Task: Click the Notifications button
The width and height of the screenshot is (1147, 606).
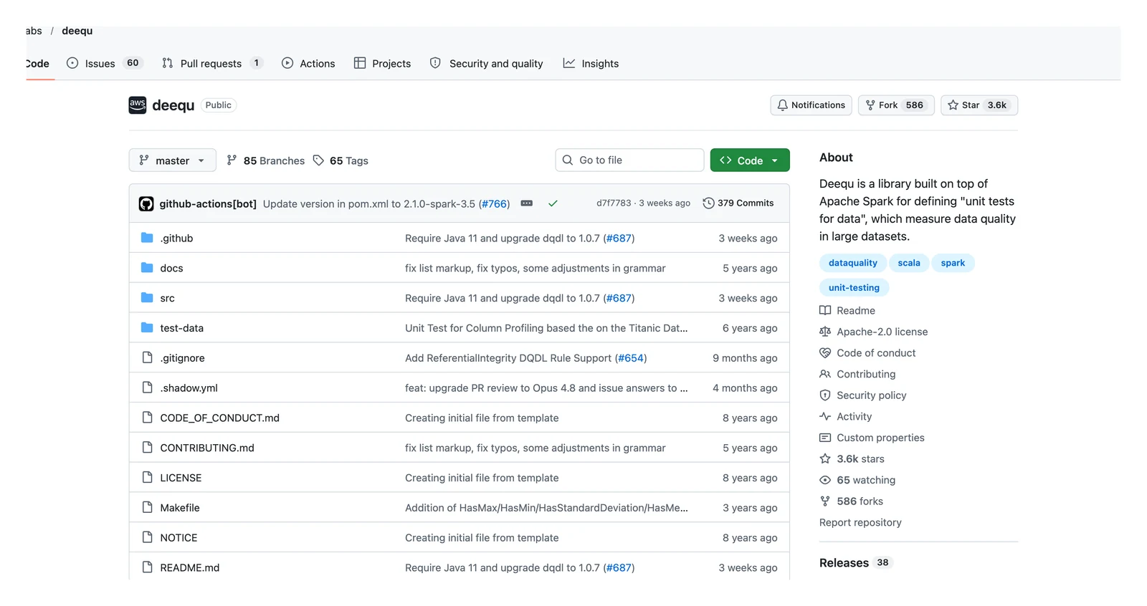Action: point(812,105)
